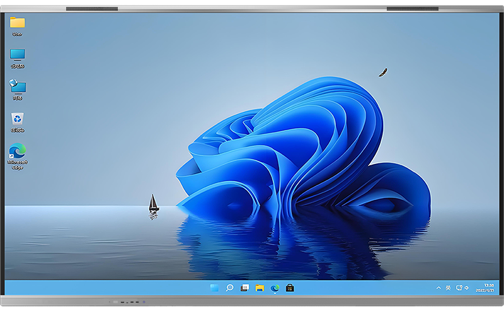Open Task View on the taskbar

coord(244,288)
